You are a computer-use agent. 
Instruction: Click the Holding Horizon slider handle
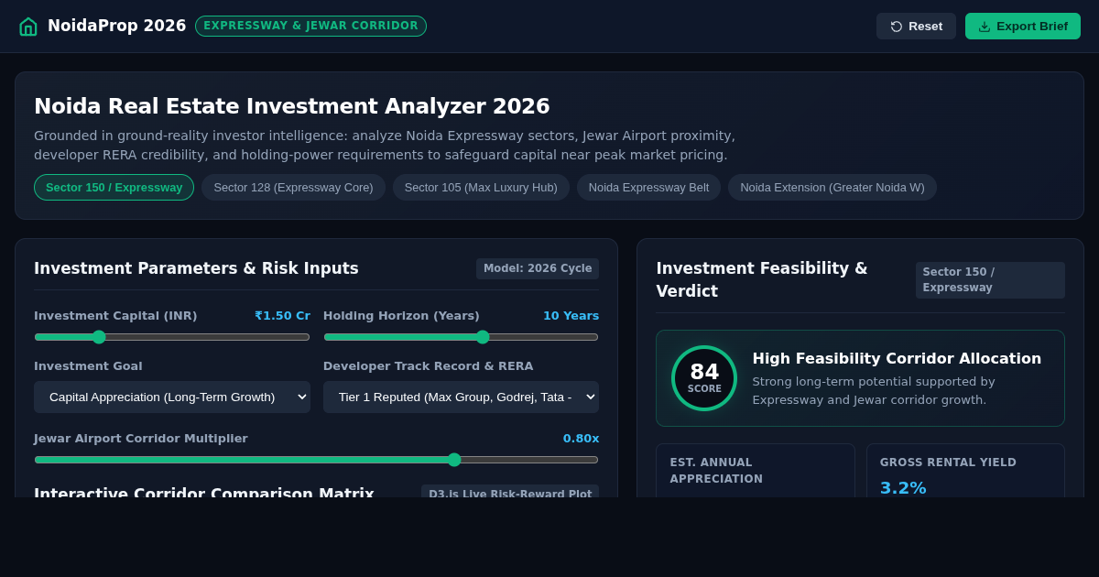[x=483, y=337]
